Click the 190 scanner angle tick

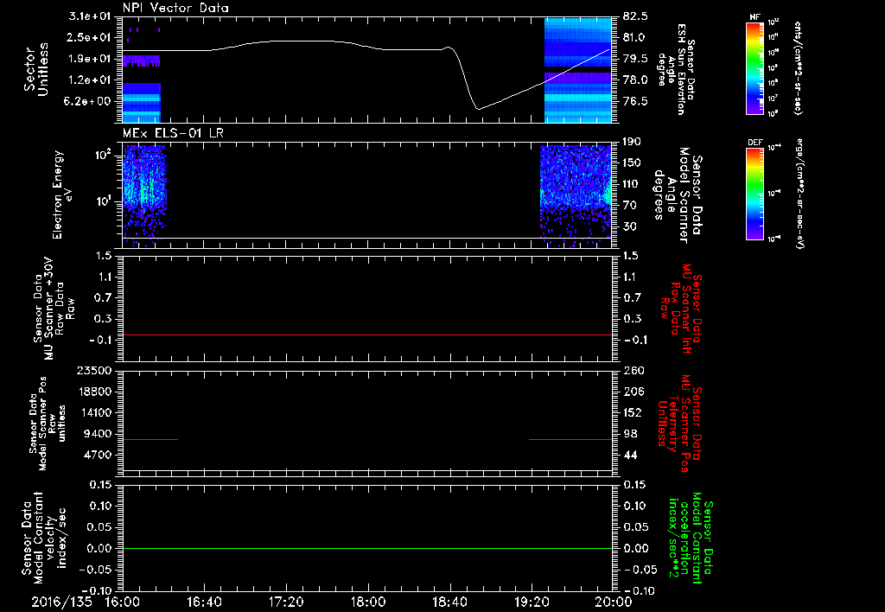coord(632,142)
